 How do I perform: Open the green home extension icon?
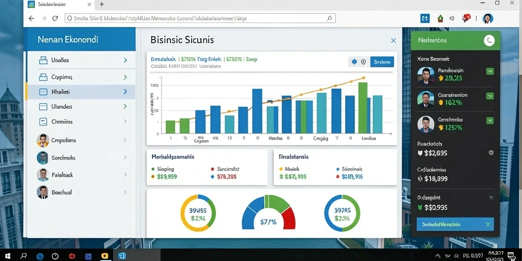440,18
